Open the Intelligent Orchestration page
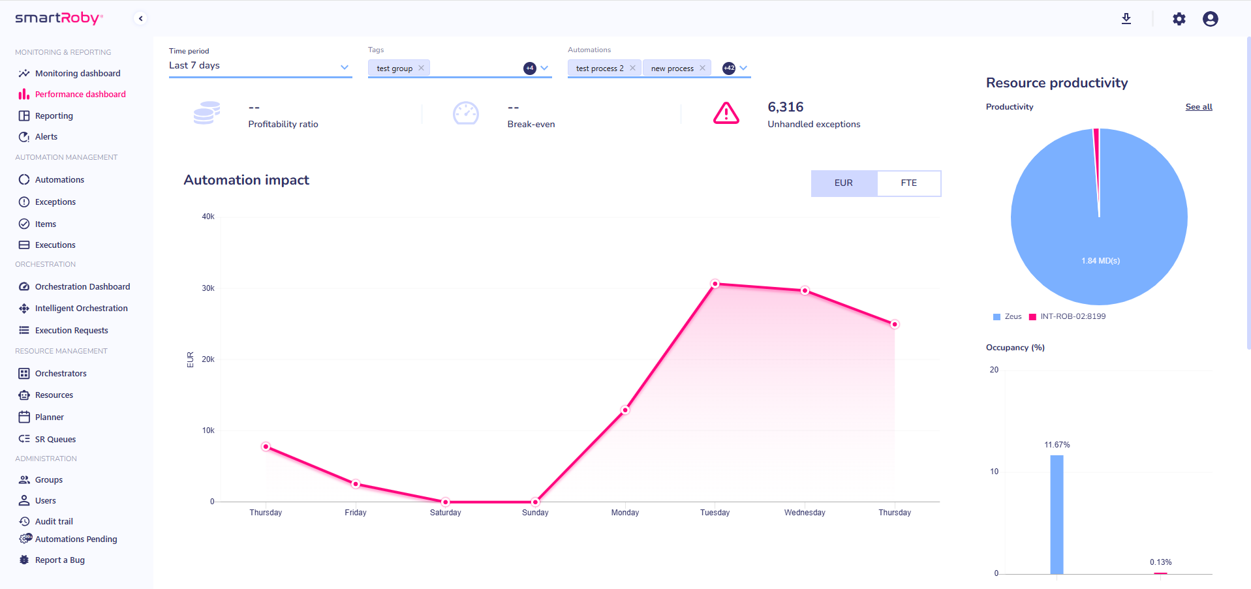 coord(81,308)
